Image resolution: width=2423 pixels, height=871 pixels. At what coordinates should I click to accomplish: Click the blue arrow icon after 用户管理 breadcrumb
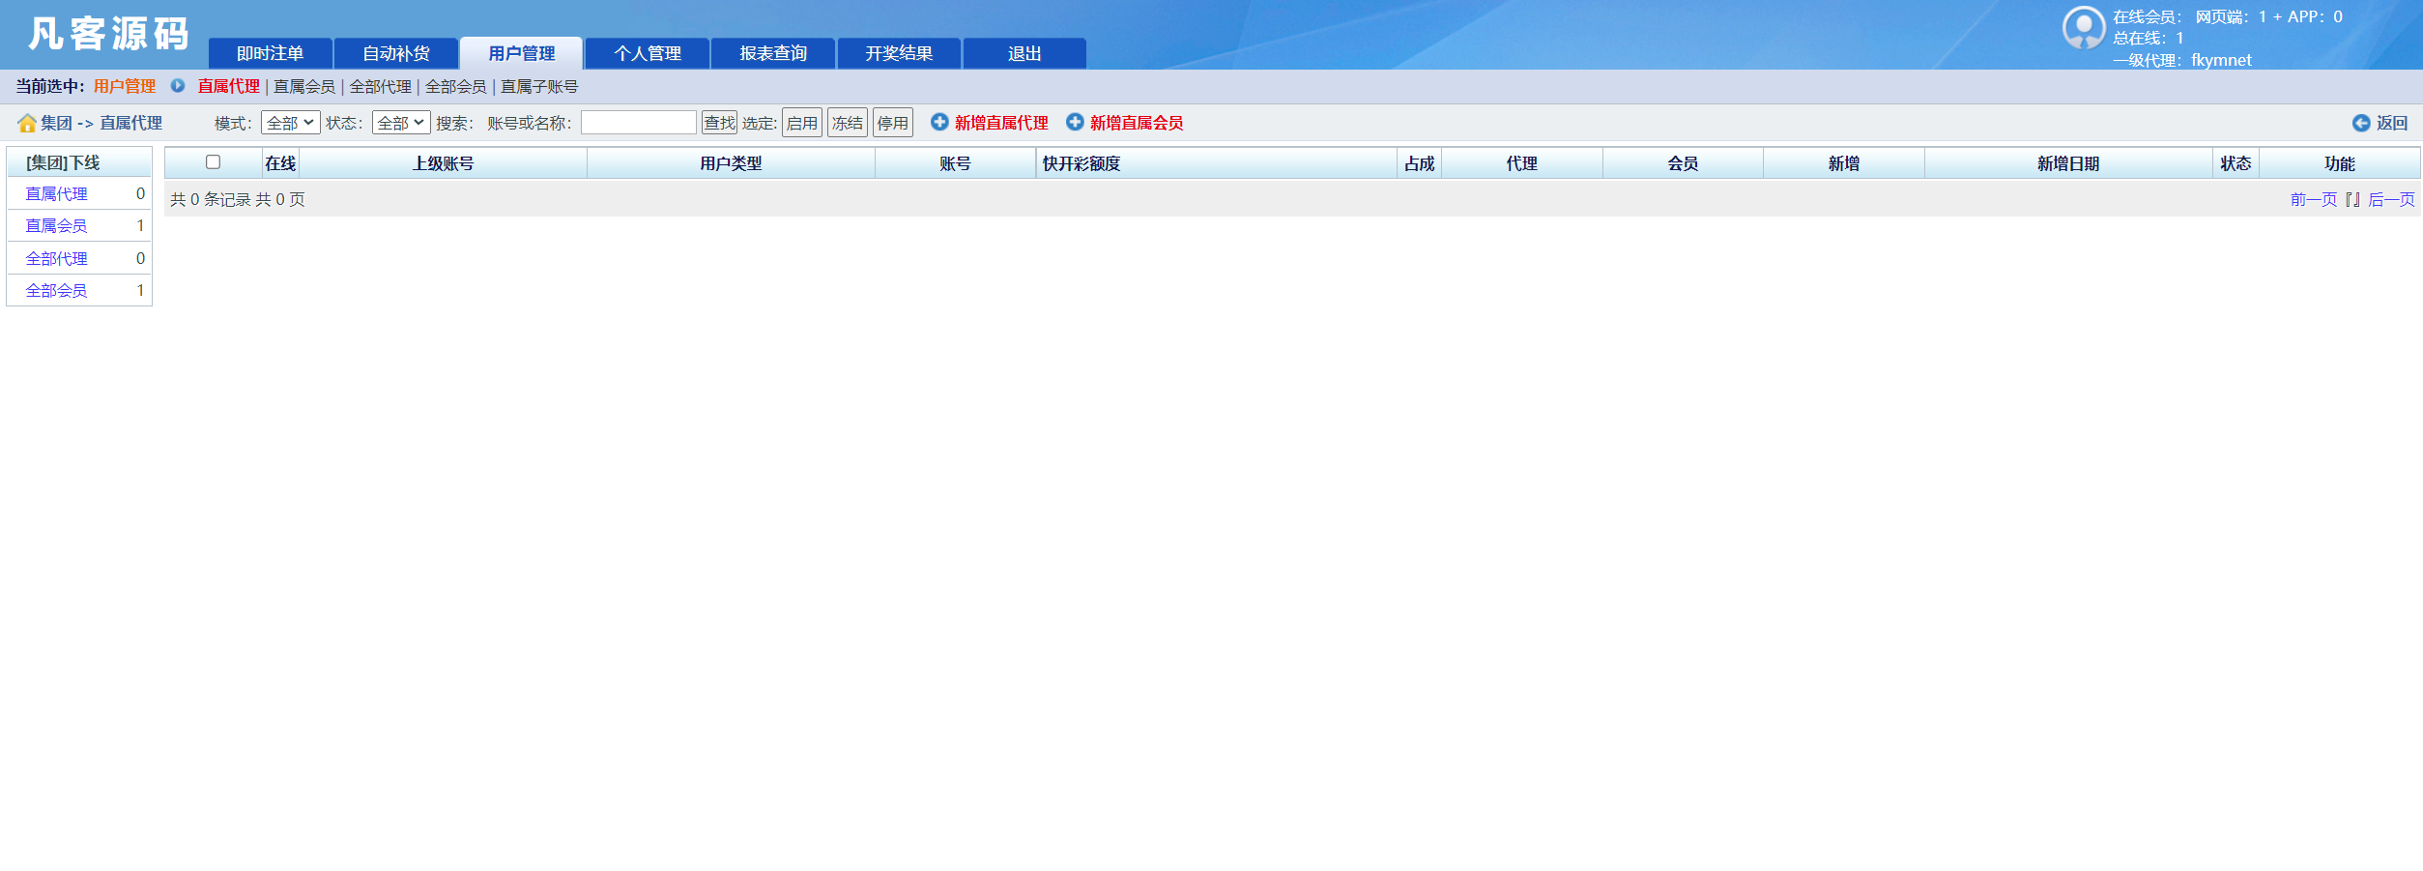[x=177, y=86]
